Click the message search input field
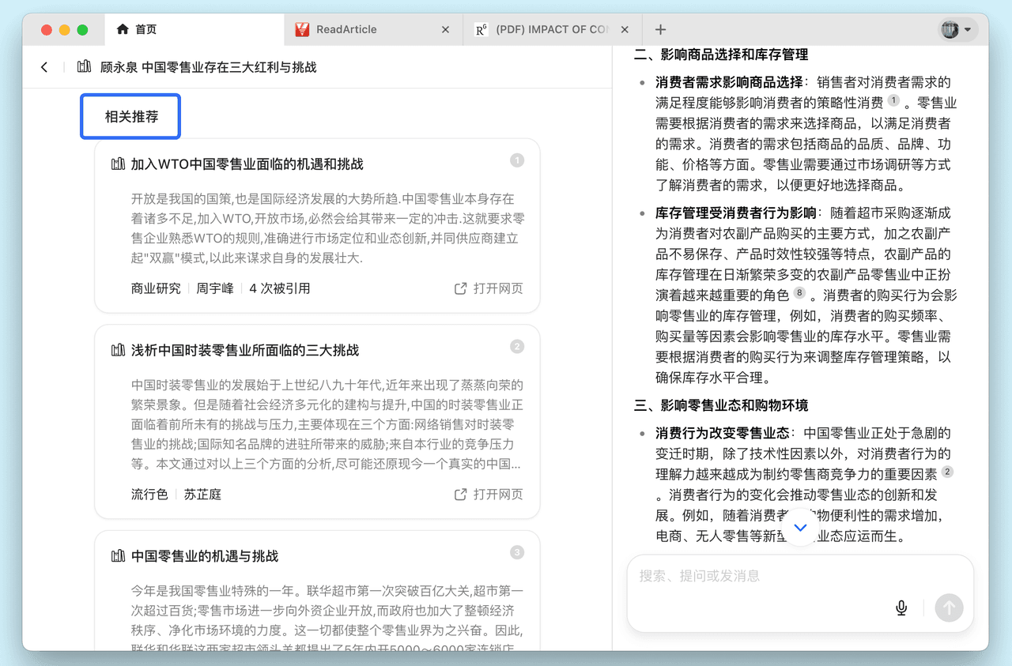This screenshot has width=1012, height=666. 759,576
